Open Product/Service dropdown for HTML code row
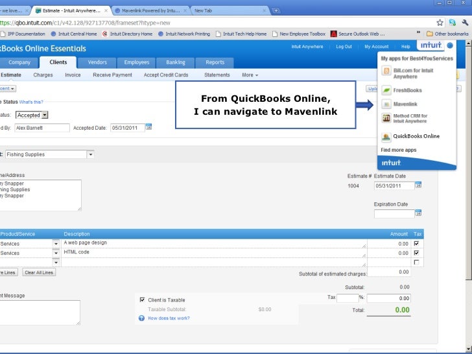Viewport: 472px width, 354px height. (56, 253)
